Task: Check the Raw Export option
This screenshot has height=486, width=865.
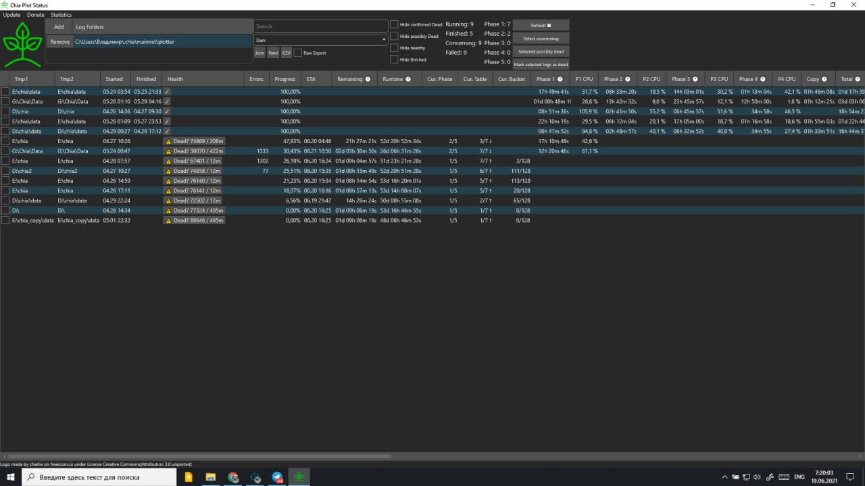Action: coord(298,53)
